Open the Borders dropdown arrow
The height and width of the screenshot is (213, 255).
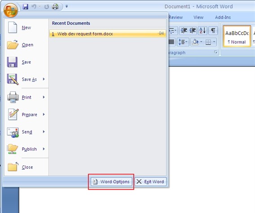[x=214, y=42]
